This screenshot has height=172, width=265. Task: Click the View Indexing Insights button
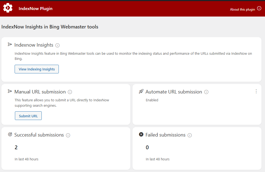pos(37,69)
